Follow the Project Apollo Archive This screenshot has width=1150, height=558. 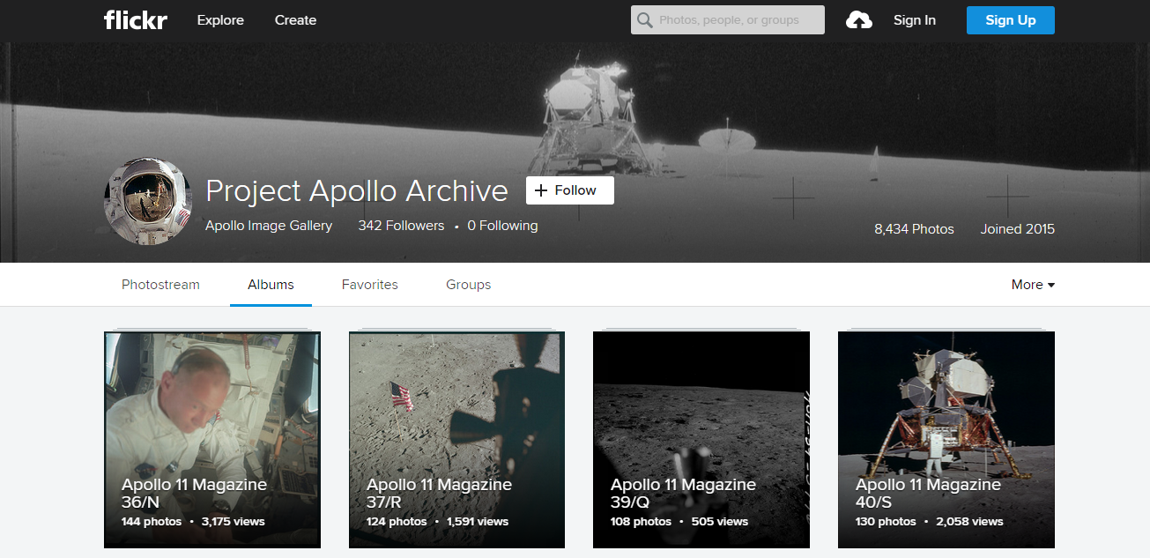click(x=569, y=190)
